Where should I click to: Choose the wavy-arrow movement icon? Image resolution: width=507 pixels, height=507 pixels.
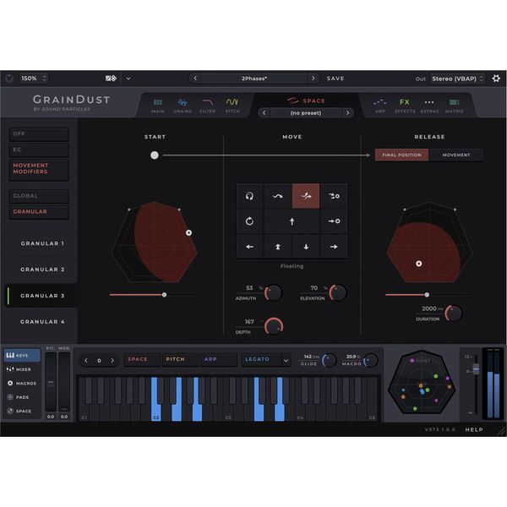[278, 196]
